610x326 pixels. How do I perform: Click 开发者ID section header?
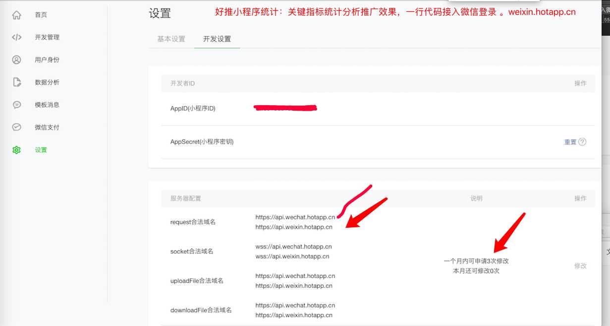(182, 83)
